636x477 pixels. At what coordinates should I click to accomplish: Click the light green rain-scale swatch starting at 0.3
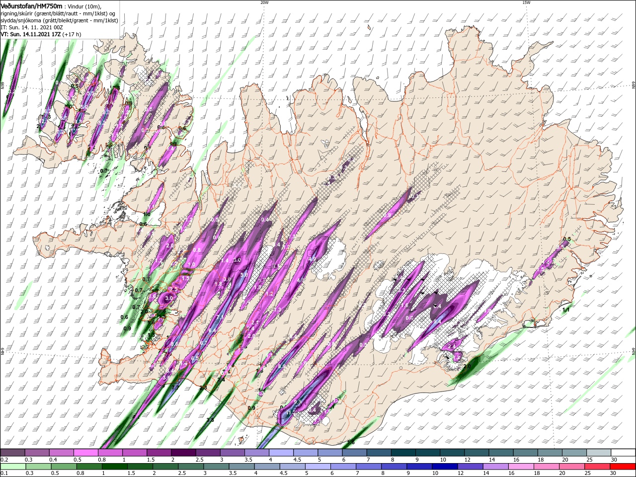click(39, 467)
